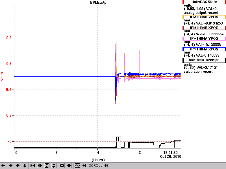
Task: Click the Oct 28, 2010 date label
Action: click(171, 157)
